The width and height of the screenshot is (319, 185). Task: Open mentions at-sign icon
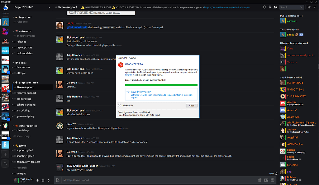pos(309,7)
